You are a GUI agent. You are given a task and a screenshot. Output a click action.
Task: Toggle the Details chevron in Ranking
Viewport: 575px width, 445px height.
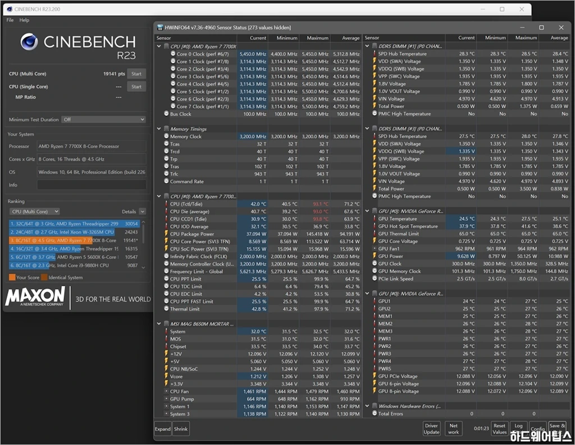[x=143, y=211]
